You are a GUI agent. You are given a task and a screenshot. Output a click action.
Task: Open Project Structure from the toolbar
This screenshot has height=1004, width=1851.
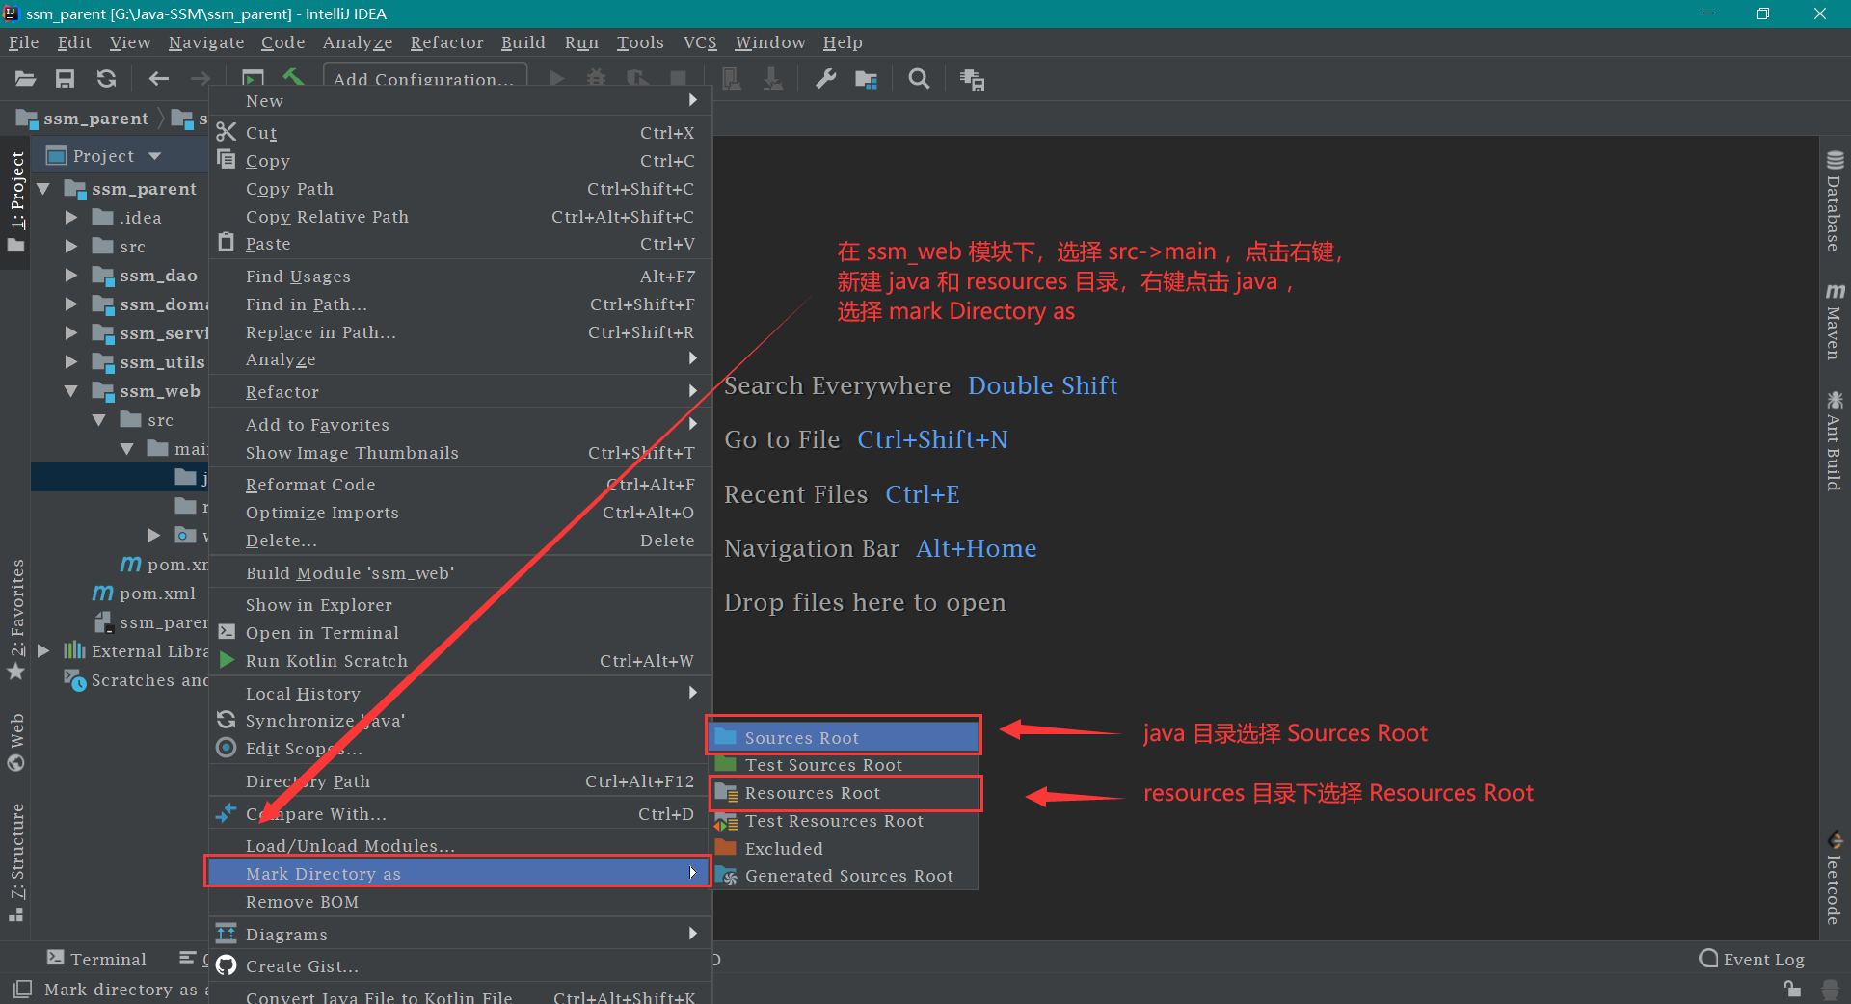point(867,79)
